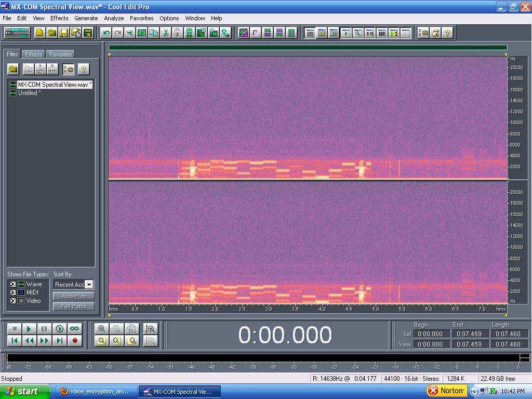Jump to the beginning of the file

pos(14,341)
